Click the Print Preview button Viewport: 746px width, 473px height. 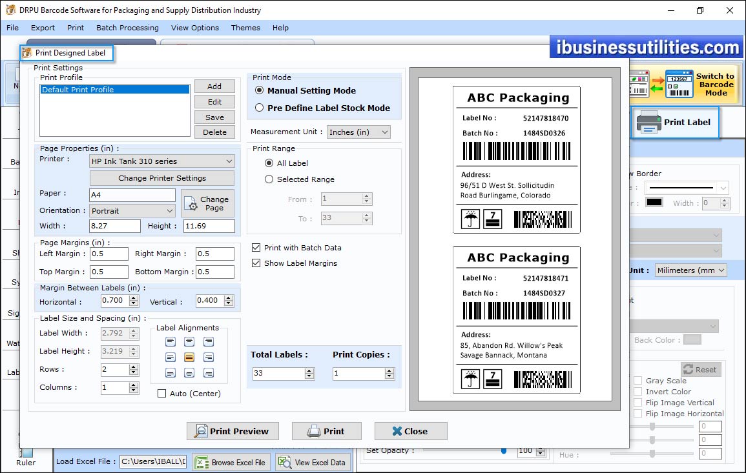pyautogui.click(x=233, y=431)
